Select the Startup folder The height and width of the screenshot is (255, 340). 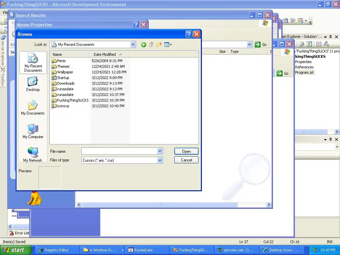point(60,78)
